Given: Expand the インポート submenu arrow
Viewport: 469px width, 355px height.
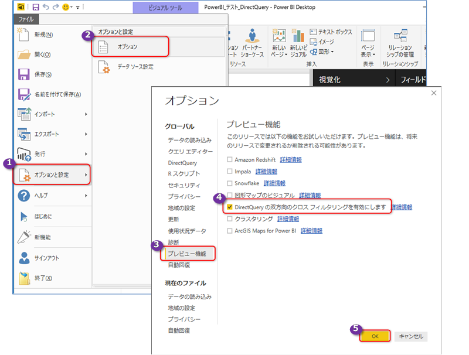Looking at the screenshot, I should (x=86, y=114).
